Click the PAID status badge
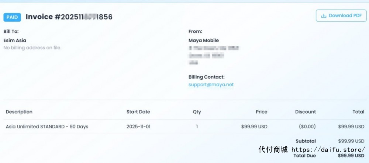 pyautogui.click(x=12, y=17)
